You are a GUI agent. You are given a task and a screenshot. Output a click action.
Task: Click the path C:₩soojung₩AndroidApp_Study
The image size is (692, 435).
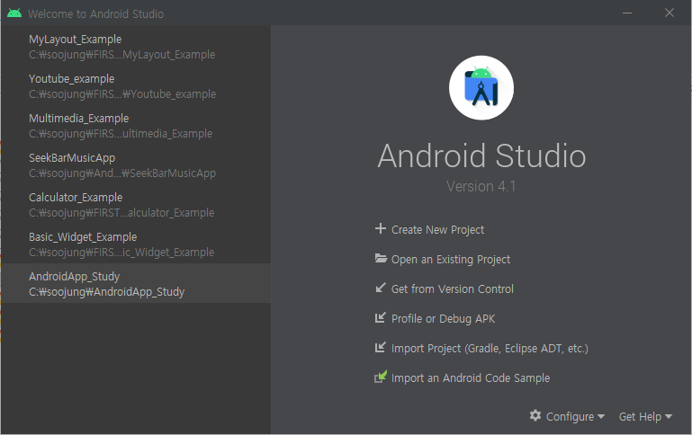tap(106, 292)
